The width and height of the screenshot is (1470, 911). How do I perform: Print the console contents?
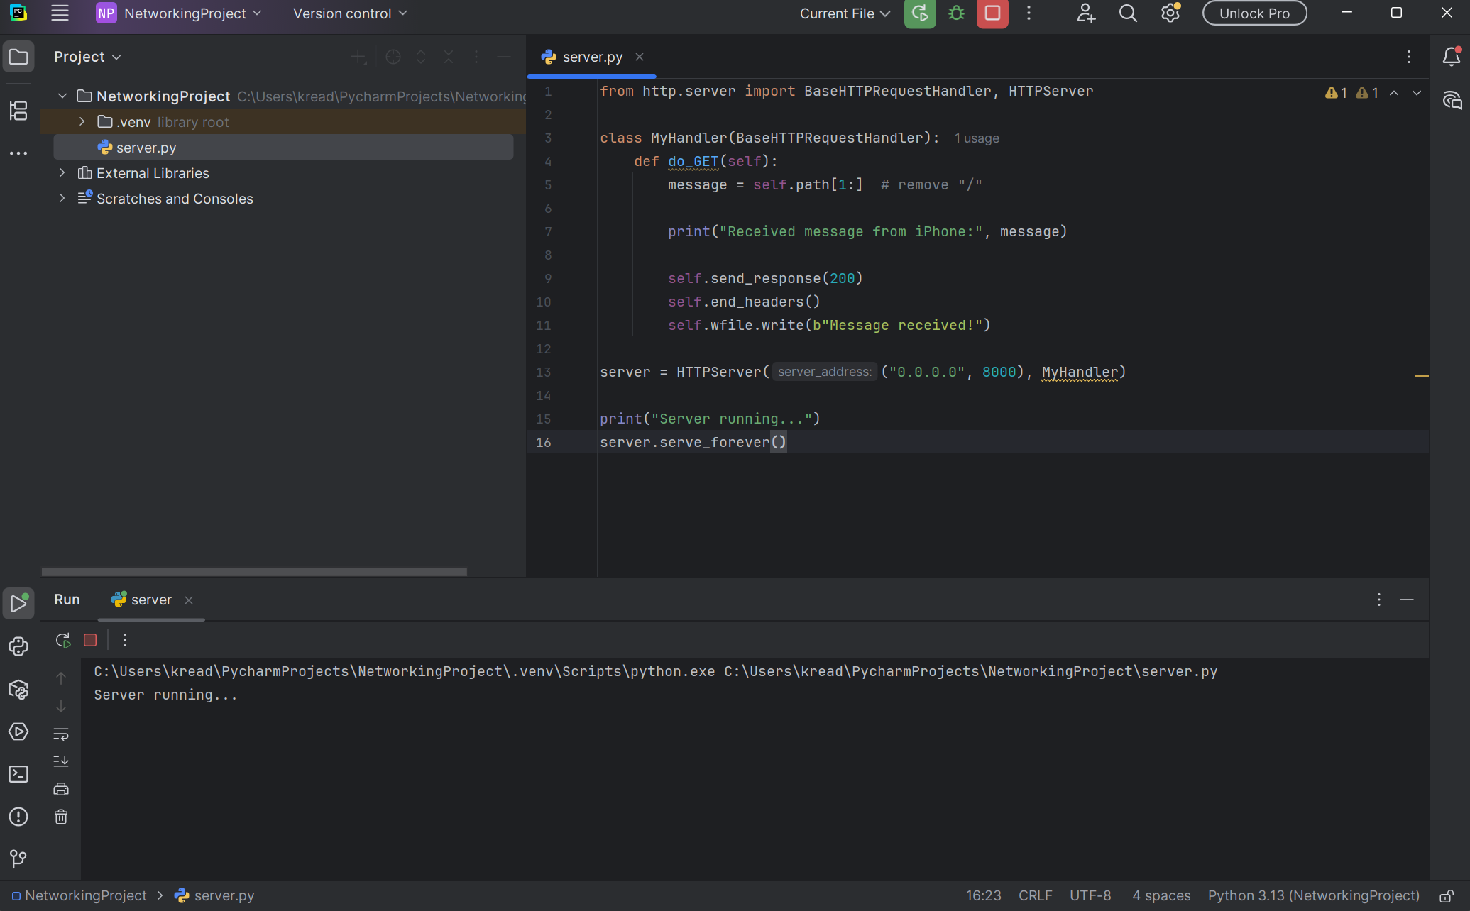(x=61, y=788)
